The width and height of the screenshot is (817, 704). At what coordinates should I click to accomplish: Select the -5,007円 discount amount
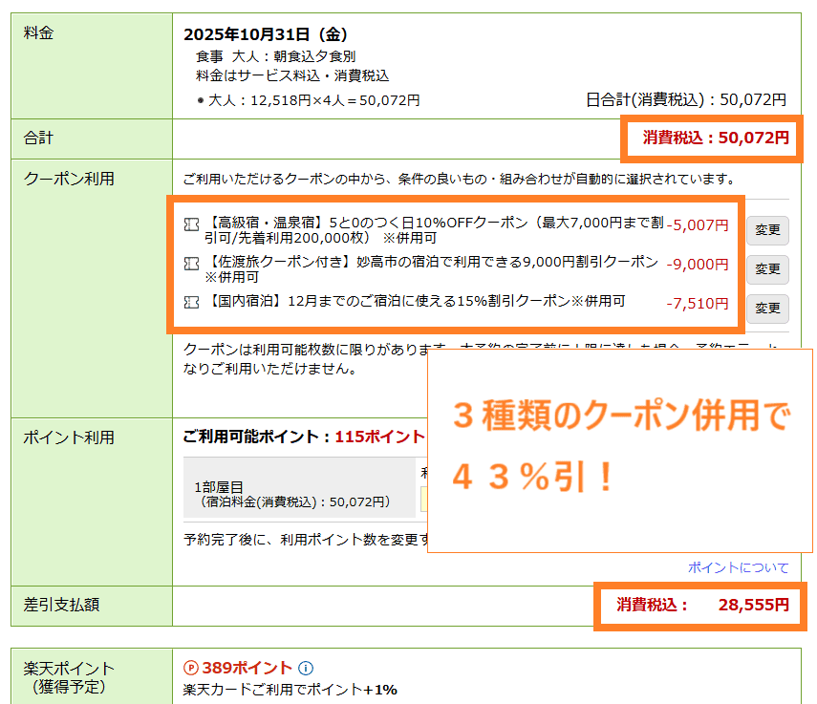698,225
